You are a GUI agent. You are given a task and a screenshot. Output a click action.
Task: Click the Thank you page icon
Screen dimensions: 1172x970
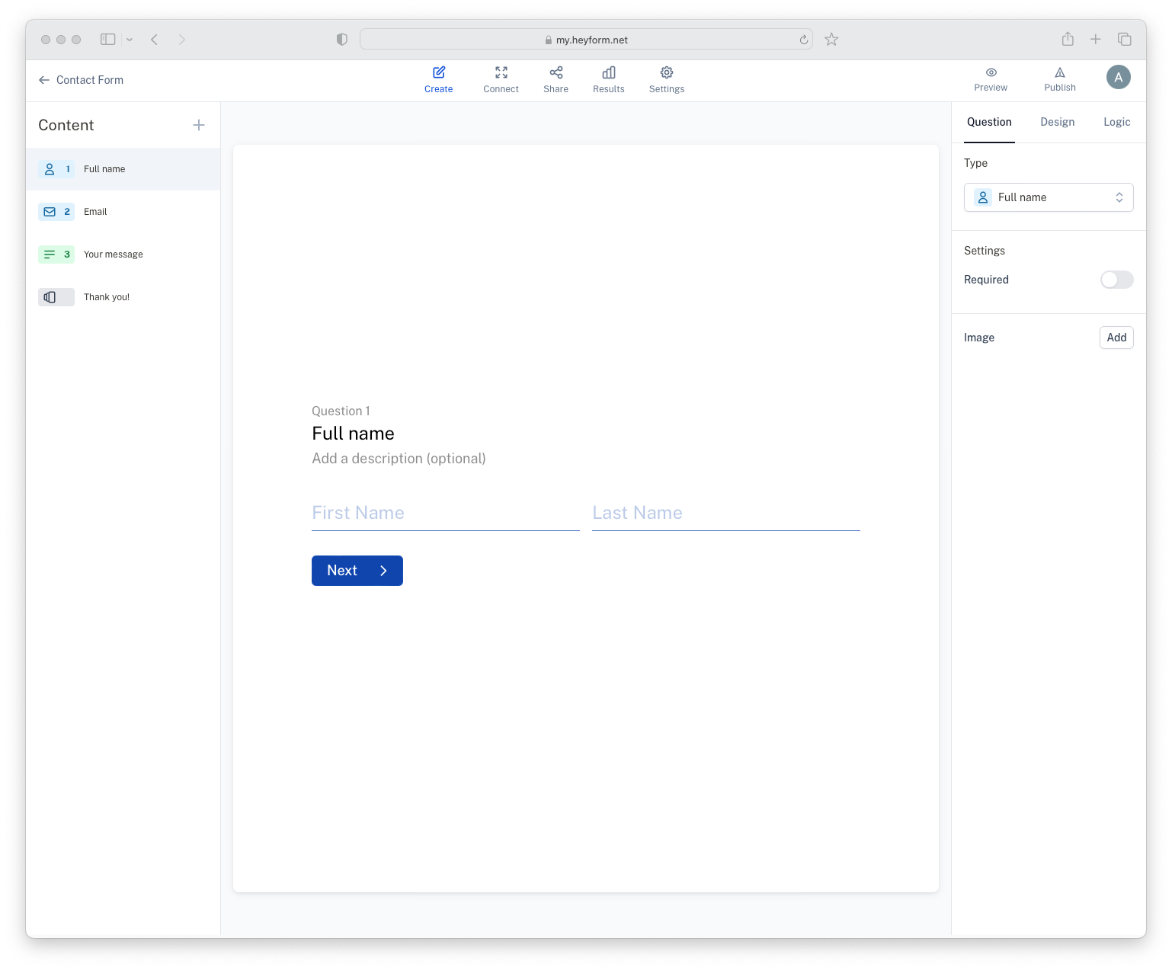tap(50, 297)
